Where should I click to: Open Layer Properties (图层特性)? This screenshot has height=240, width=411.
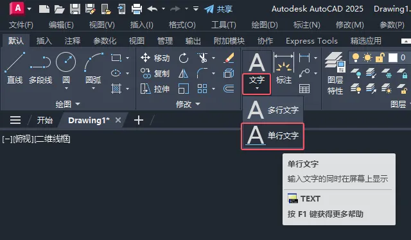tap(335, 73)
